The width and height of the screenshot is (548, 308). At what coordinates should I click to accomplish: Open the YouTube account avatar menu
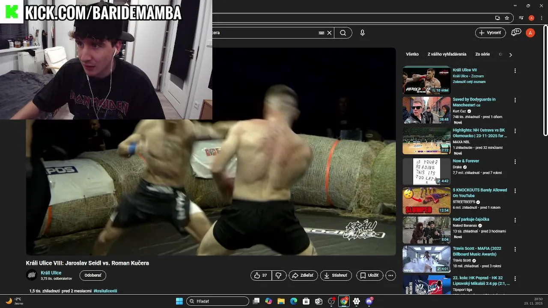[x=530, y=33]
